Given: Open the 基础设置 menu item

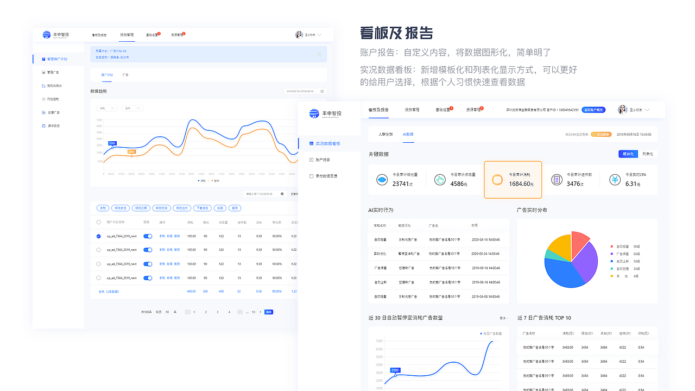Looking at the screenshot, I should [442, 110].
